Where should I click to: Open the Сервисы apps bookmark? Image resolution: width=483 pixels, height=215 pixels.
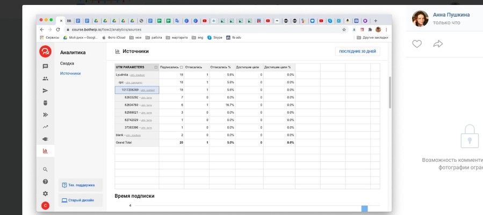pos(49,38)
